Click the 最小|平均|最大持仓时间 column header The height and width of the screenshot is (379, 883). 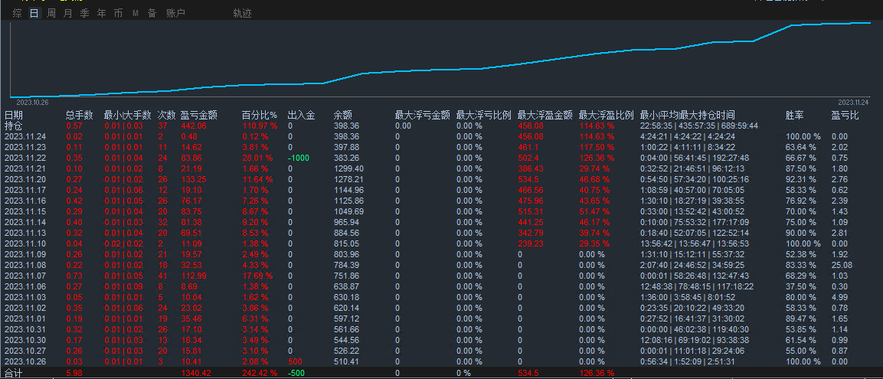pos(687,116)
